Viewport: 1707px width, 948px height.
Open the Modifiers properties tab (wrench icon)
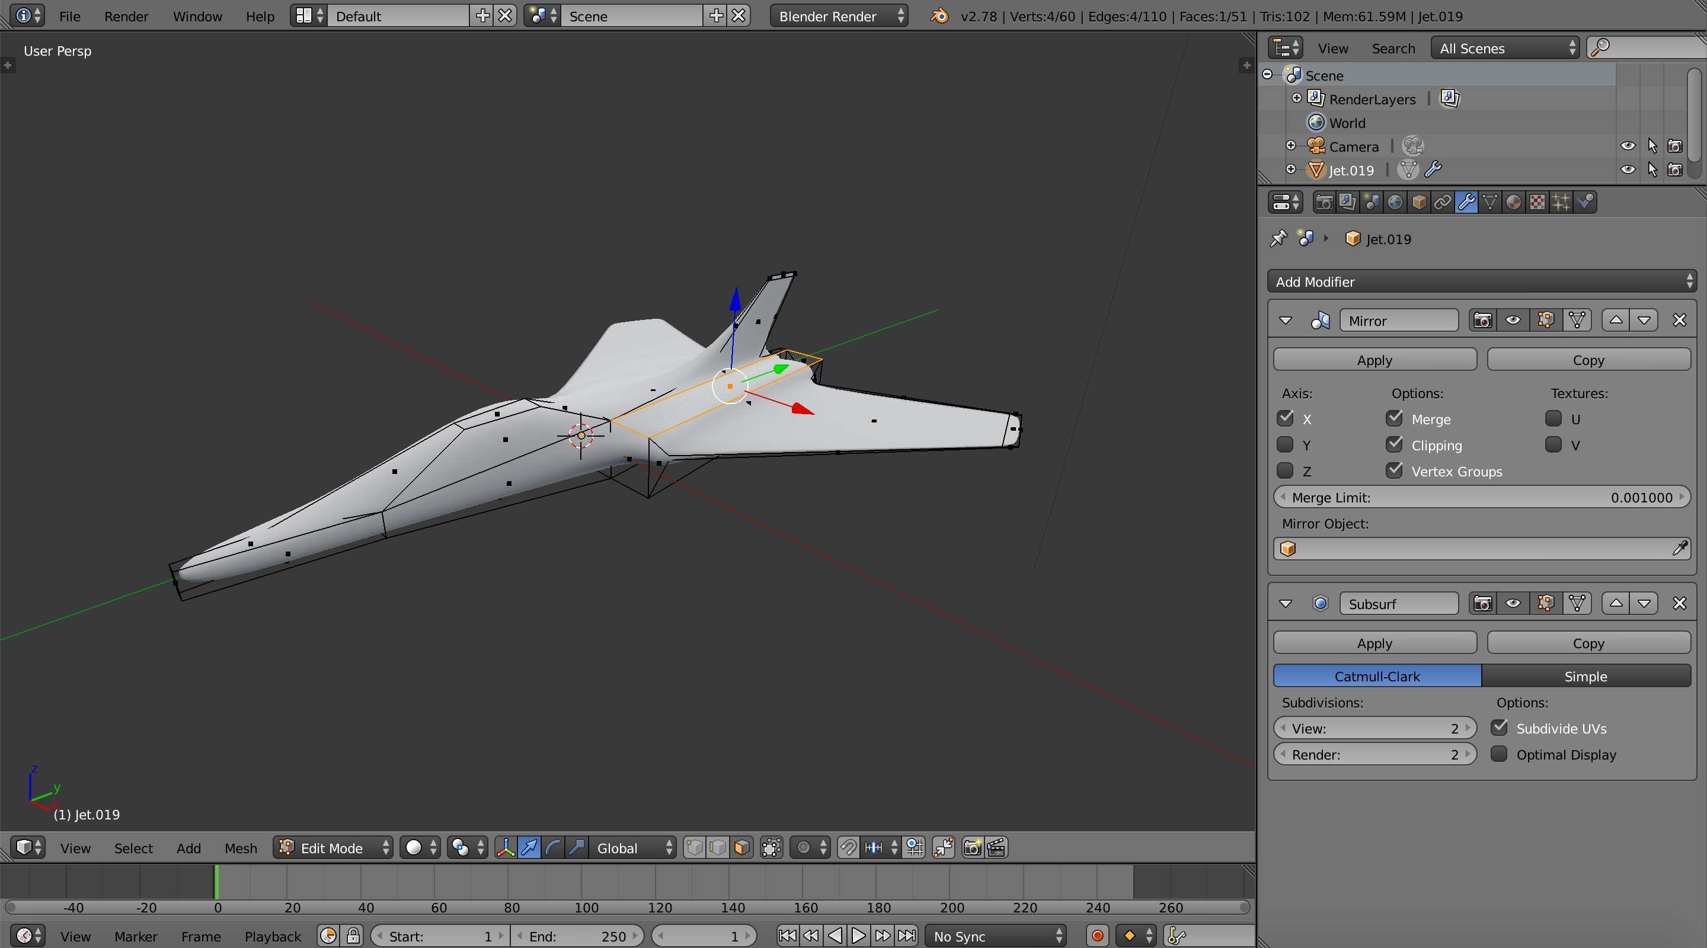pyautogui.click(x=1466, y=202)
